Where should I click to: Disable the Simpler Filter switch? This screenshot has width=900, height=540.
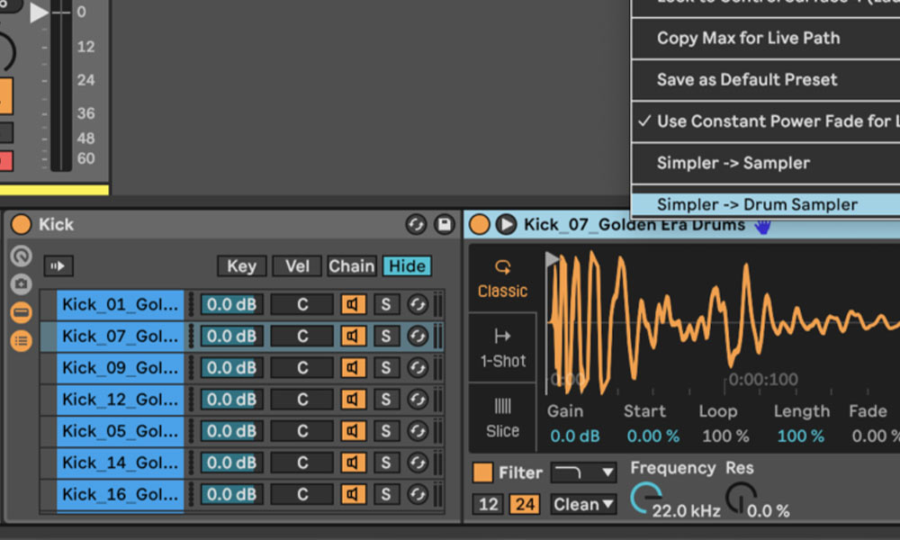(x=483, y=472)
